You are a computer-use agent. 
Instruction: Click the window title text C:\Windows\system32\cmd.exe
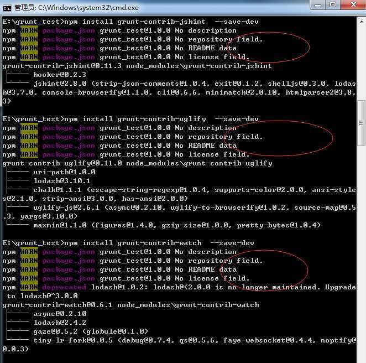tap(88, 8)
